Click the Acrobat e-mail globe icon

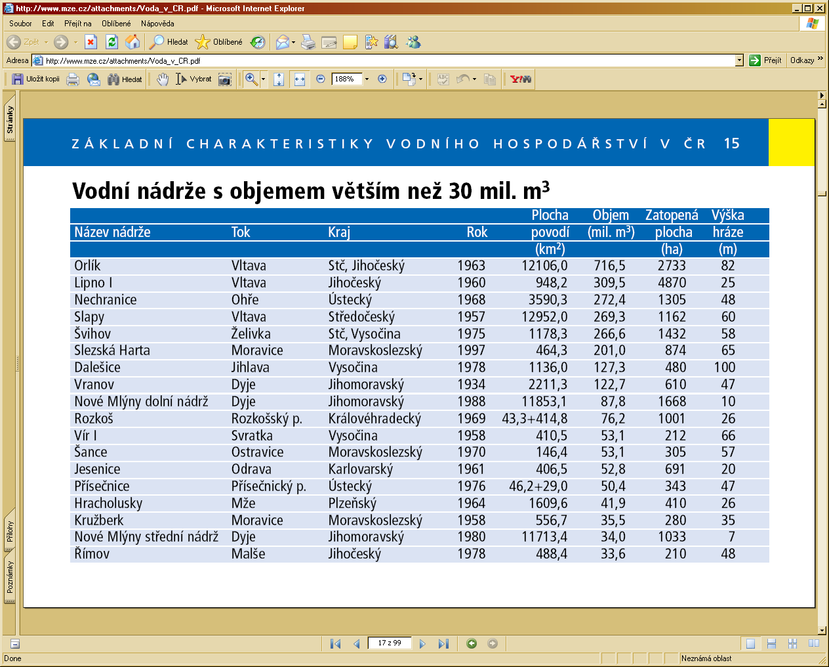[94, 79]
